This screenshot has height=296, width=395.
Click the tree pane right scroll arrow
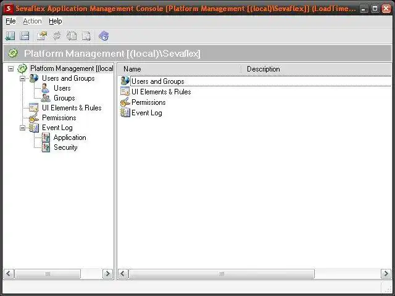pos(108,274)
